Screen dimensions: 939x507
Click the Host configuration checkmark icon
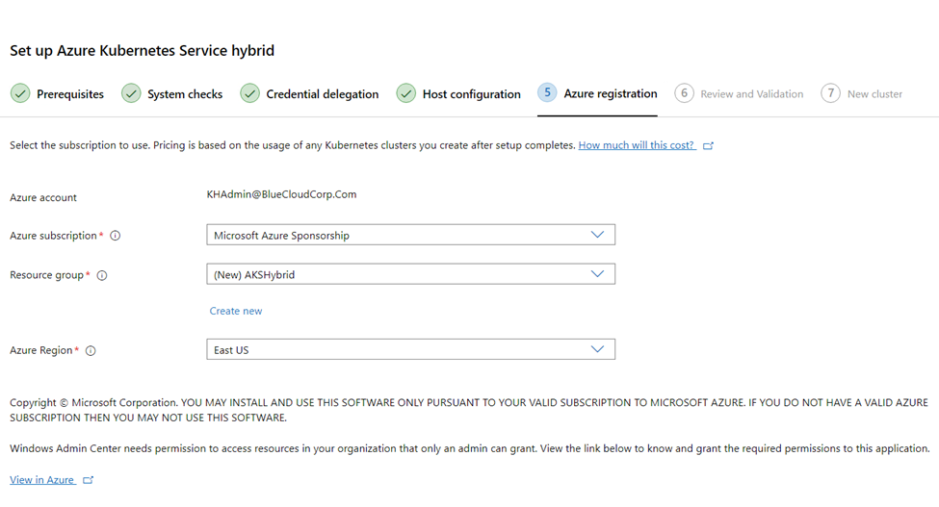pyautogui.click(x=406, y=93)
